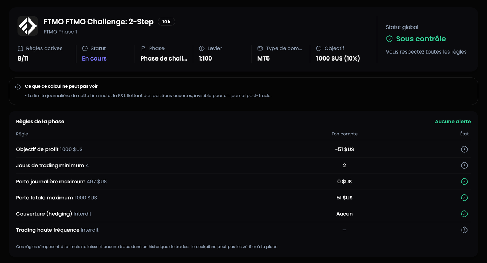
Task: Click the FTMO logo icon
Action: pos(27,26)
